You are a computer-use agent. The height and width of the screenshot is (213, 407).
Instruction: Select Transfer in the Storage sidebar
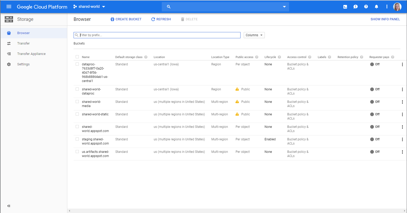[x=34, y=43]
